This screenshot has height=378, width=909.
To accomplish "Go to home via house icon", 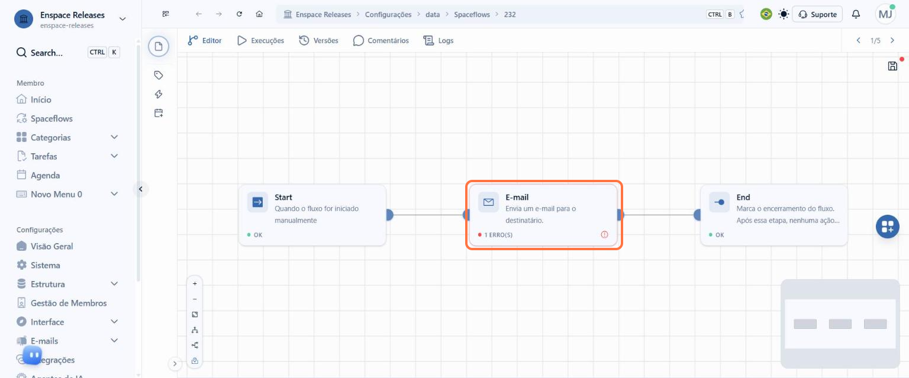I will (x=259, y=14).
